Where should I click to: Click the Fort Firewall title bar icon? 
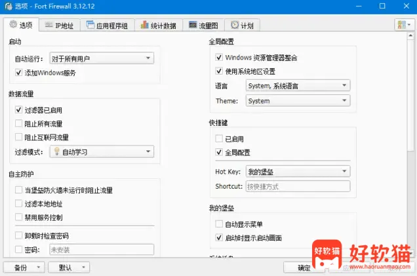click(9, 6)
